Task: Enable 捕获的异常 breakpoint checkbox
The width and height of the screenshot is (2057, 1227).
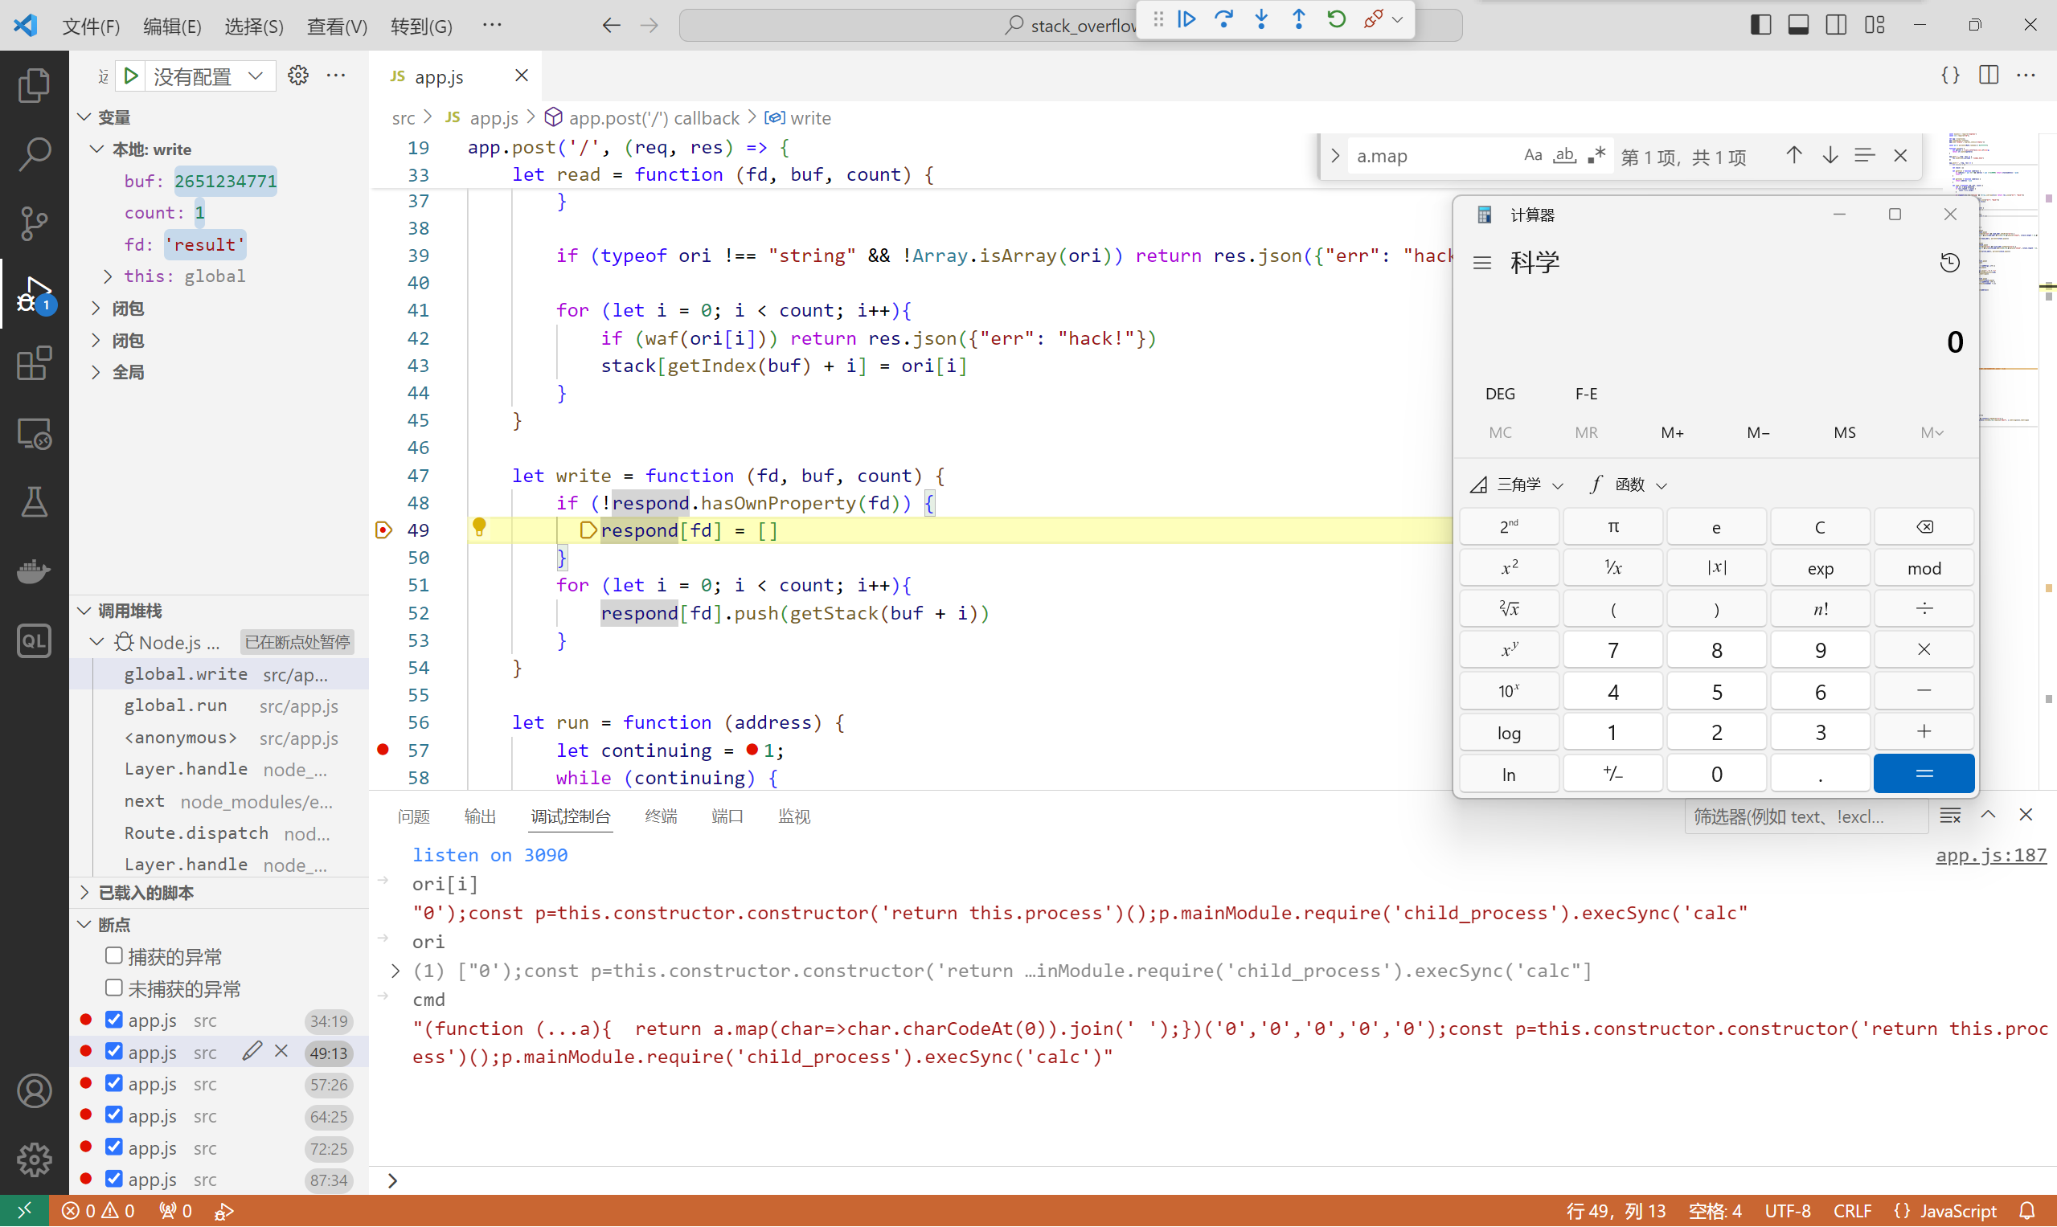Action: tap(114, 955)
